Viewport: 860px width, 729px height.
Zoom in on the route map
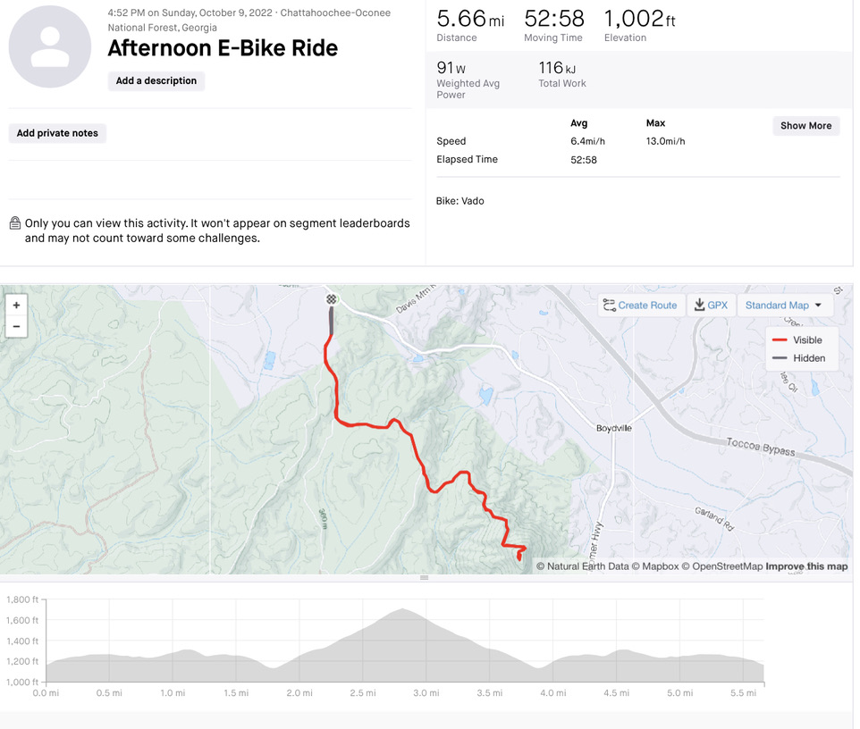click(16, 306)
